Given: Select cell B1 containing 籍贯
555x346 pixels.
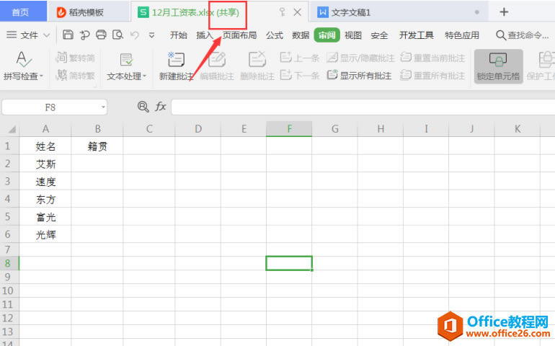Looking at the screenshot, I should 97,146.
